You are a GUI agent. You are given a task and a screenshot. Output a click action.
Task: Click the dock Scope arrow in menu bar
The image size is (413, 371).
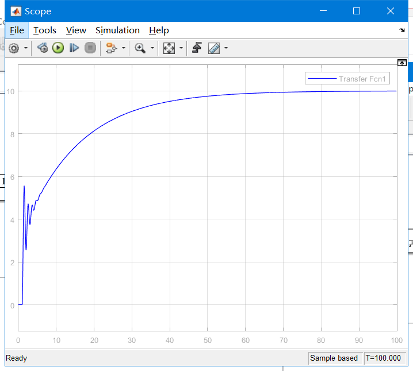[x=402, y=30]
